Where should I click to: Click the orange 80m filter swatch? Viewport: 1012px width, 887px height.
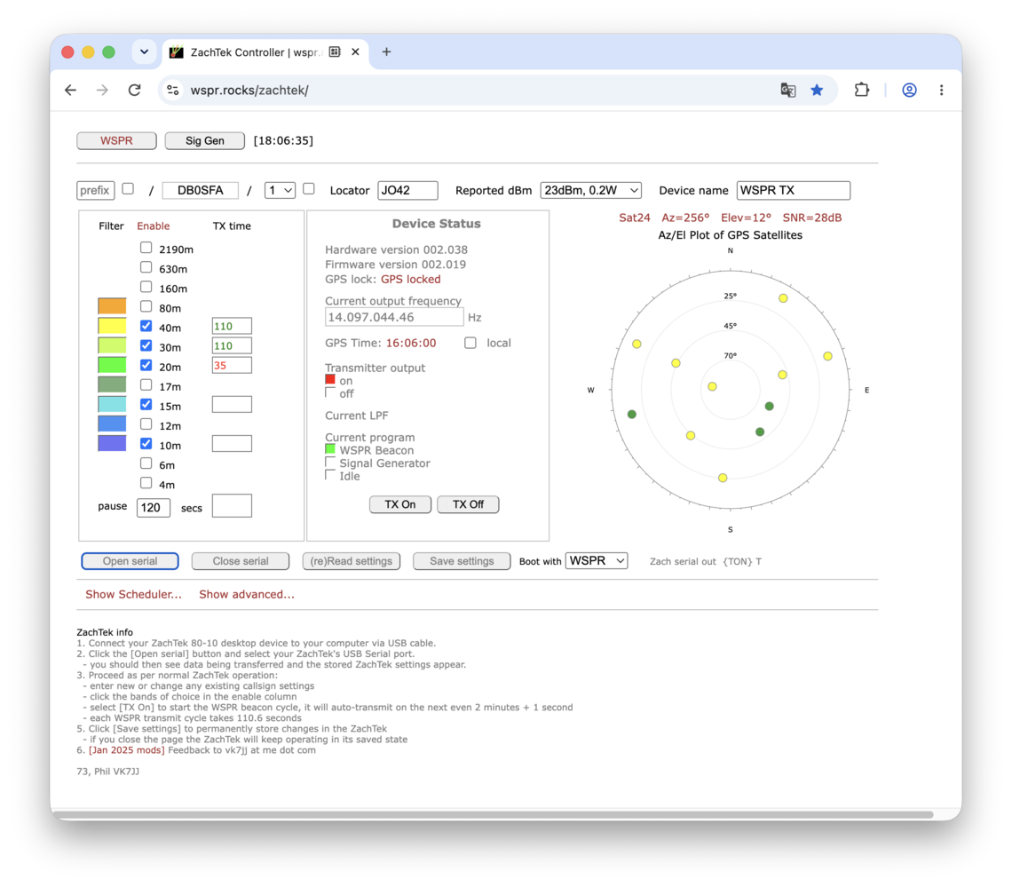112,306
